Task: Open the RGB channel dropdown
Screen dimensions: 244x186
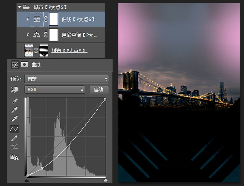Action: click(55, 89)
